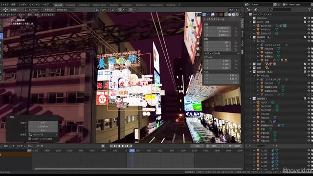Image resolution: width=313 pixels, height=176 pixels.
Task: Jump to timeline start frame
Action: [112, 146]
